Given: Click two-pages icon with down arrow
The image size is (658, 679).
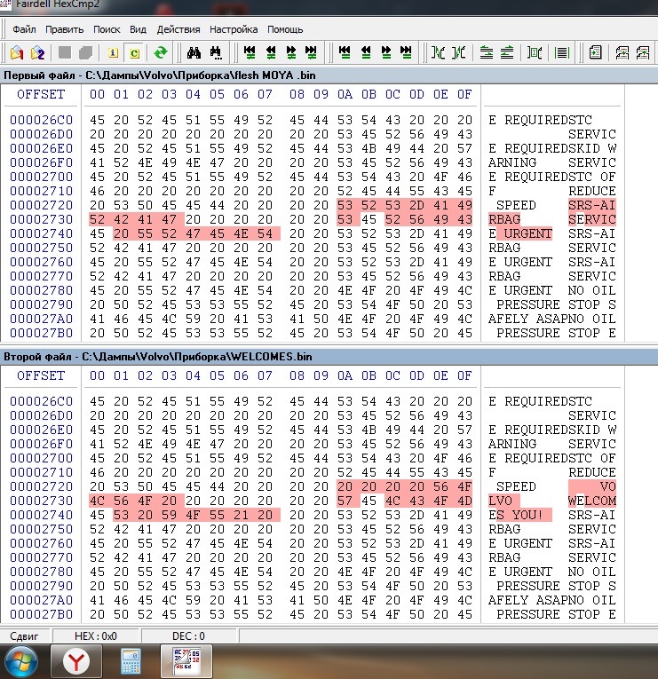Looking at the screenshot, I should 622,53.
